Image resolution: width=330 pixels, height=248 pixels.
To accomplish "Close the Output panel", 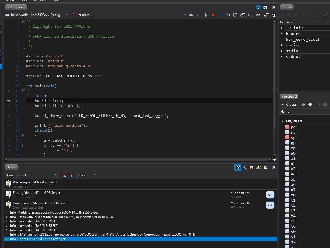I will click(x=273, y=167).
